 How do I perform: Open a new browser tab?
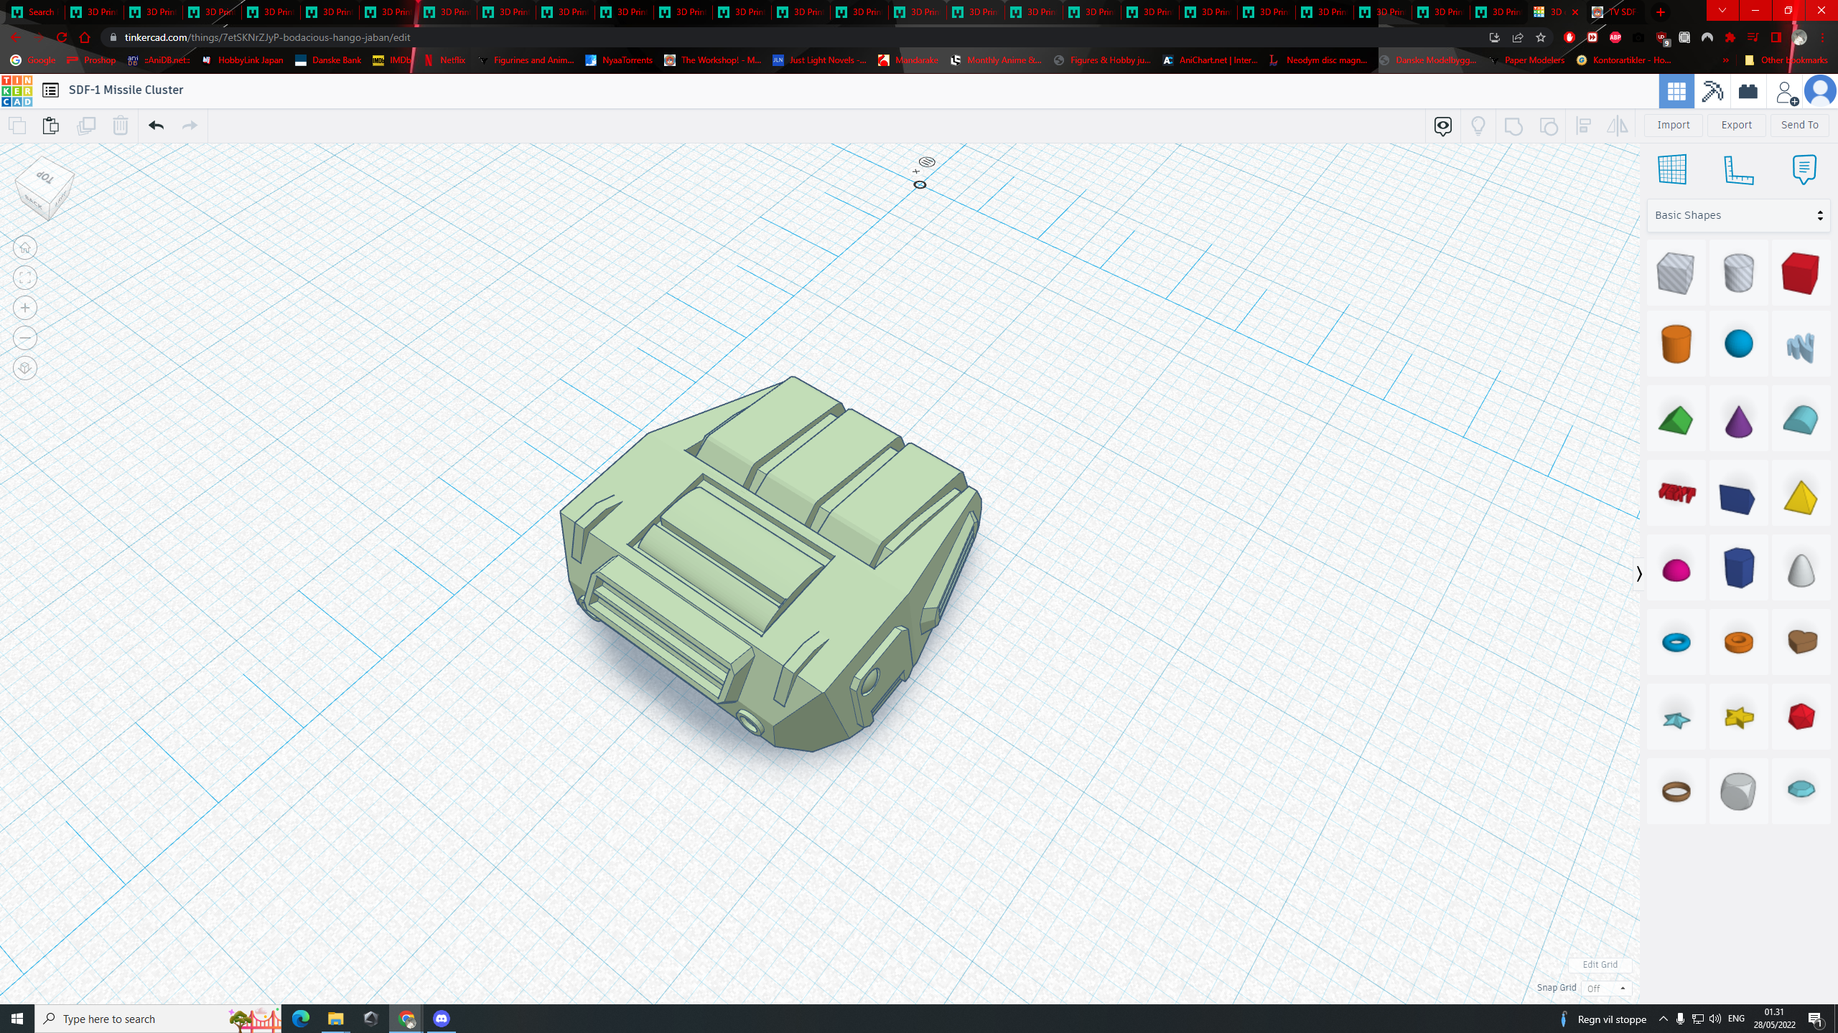point(1661,12)
